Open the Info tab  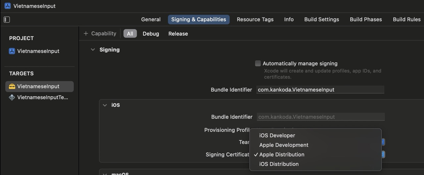click(289, 19)
